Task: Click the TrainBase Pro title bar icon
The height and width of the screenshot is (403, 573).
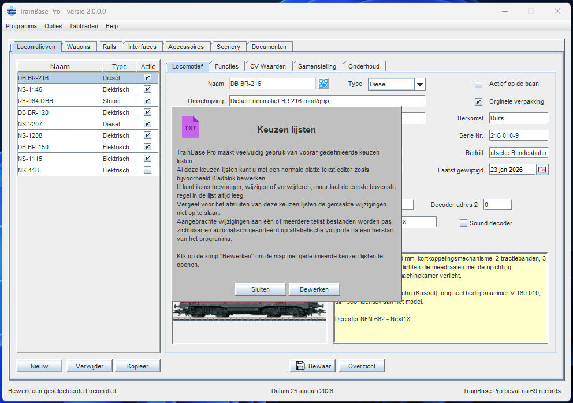Action: click(x=11, y=11)
